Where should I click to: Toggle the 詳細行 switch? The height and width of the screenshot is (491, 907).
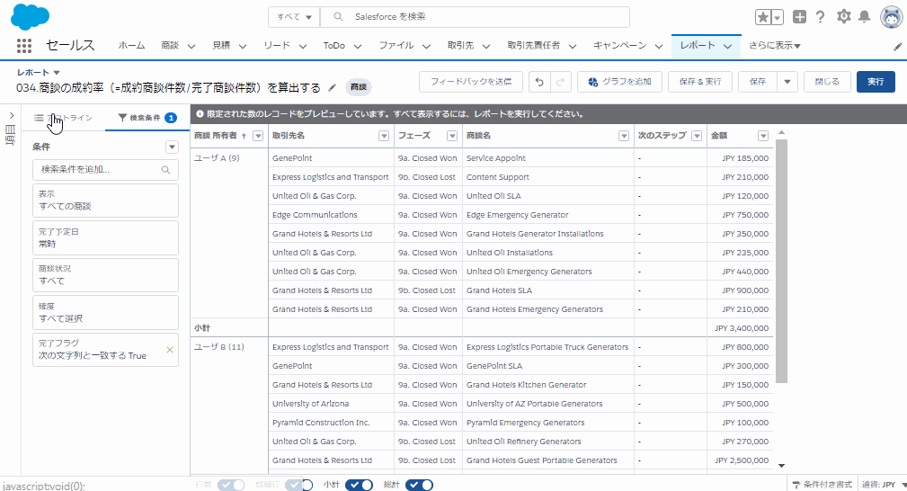299,486
